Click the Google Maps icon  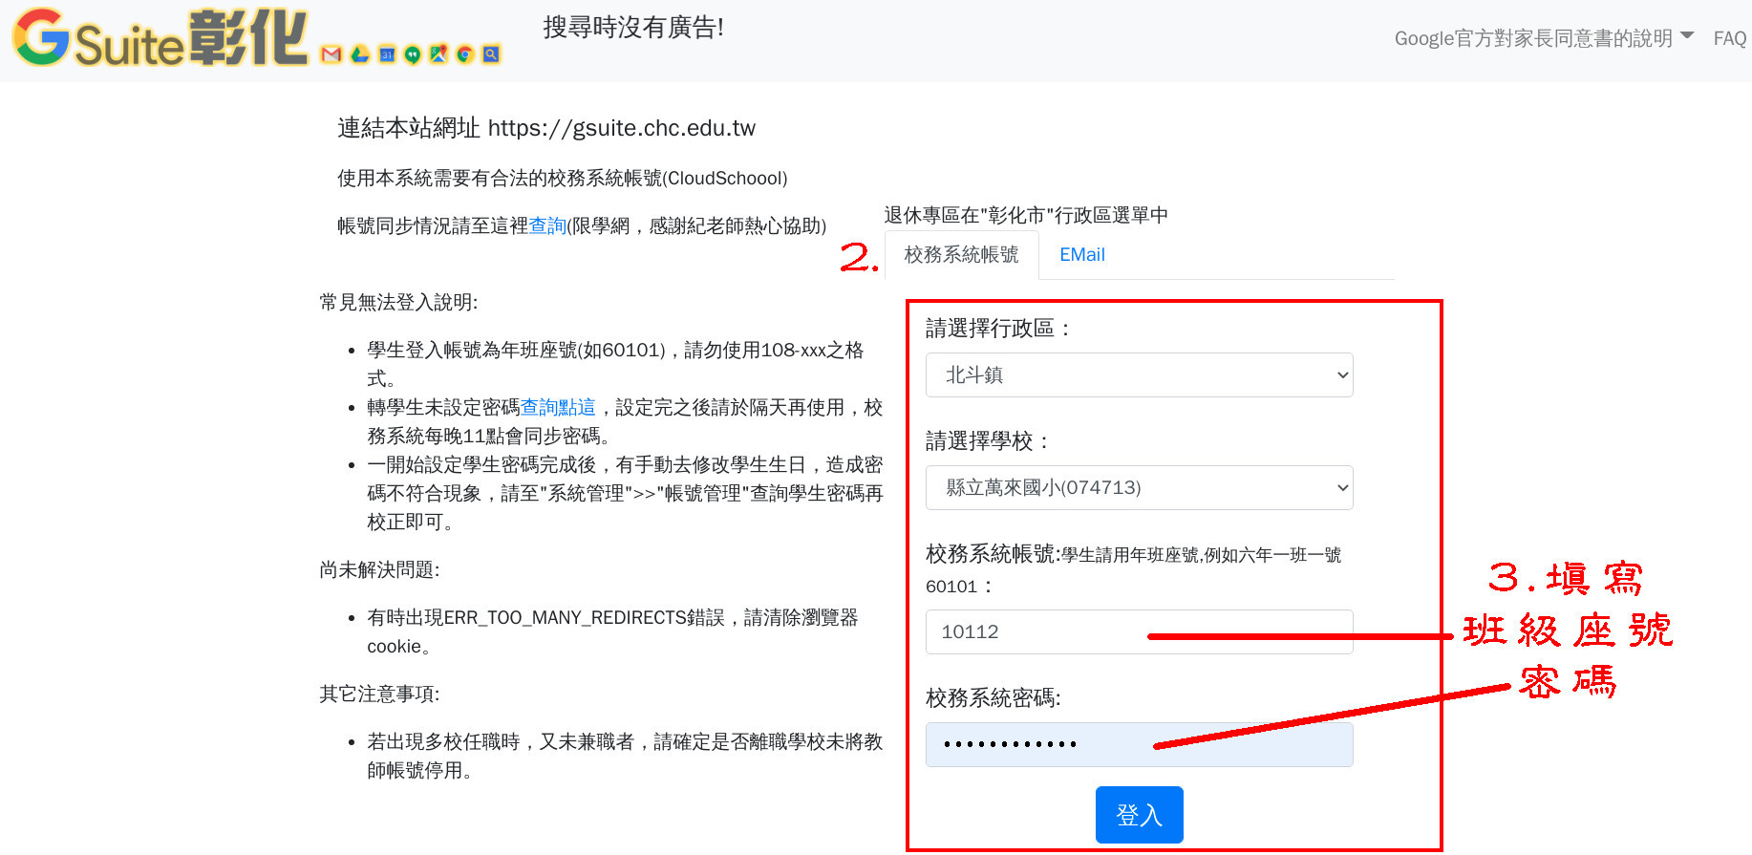tap(438, 54)
